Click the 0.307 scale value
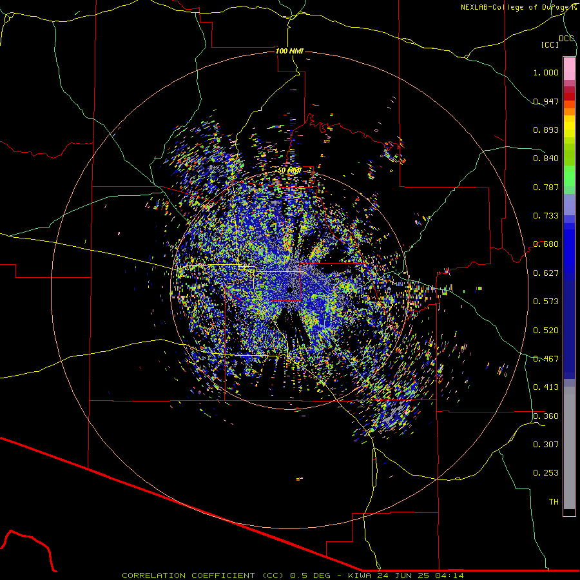The image size is (580, 580). tap(546, 445)
